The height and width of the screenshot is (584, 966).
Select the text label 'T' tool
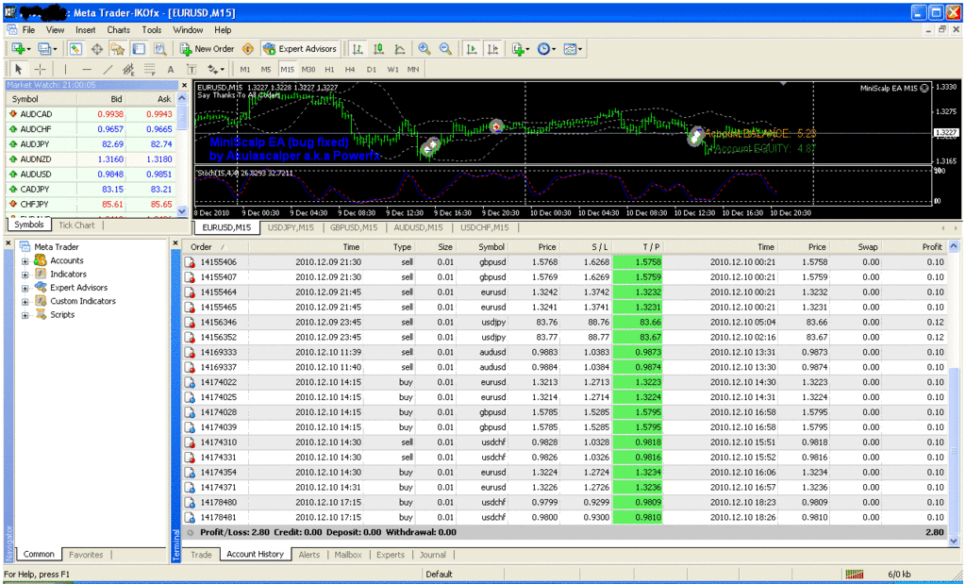click(192, 69)
